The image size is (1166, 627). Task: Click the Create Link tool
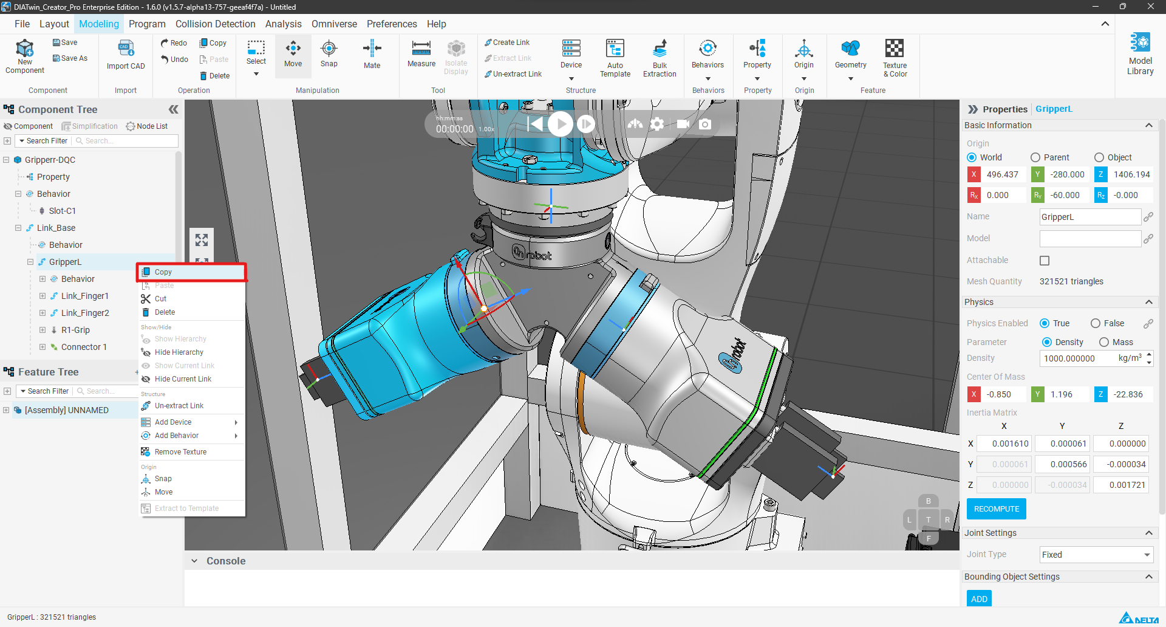point(507,43)
